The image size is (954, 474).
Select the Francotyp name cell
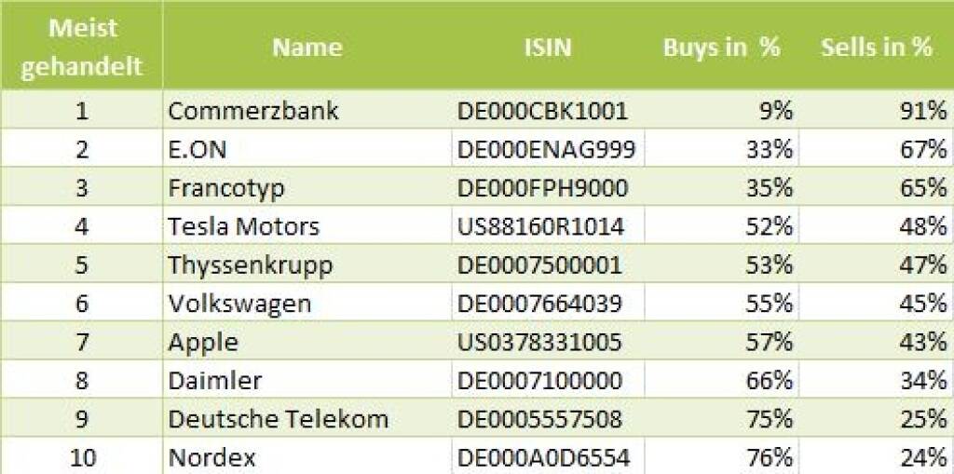(x=226, y=188)
